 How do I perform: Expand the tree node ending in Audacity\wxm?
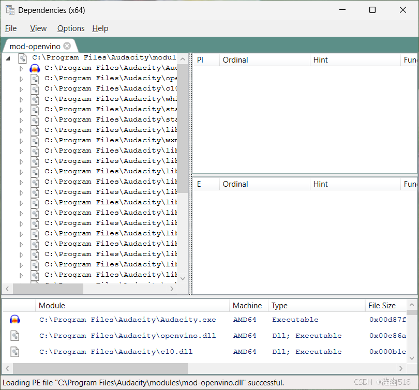21,141
